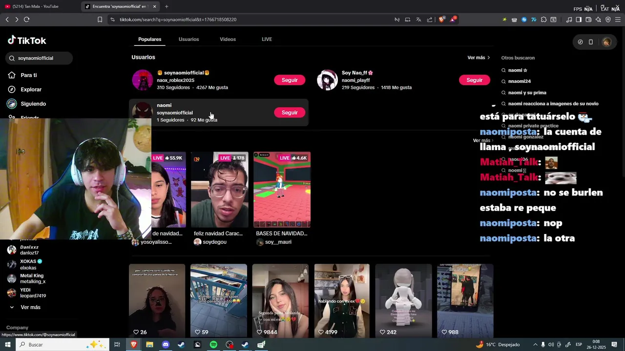Open the Brave VPN shield icon
This screenshot has width=625, height=351.
[x=608, y=19]
